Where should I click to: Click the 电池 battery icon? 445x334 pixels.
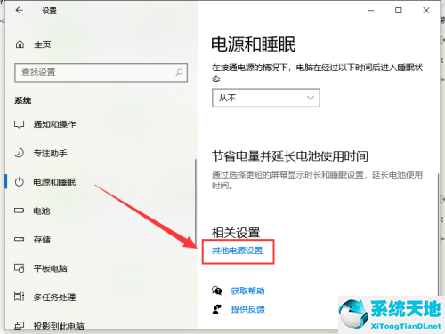click(20, 211)
